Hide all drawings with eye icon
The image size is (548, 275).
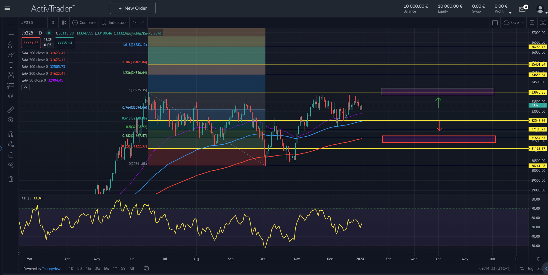pos(11,164)
